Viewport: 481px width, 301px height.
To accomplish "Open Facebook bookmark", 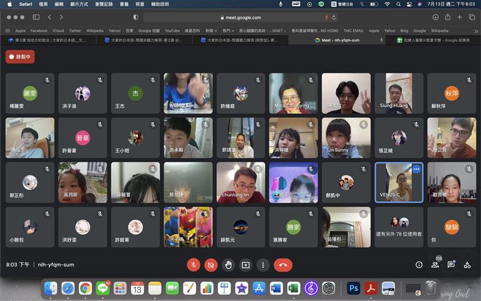I will (x=39, y=31).
